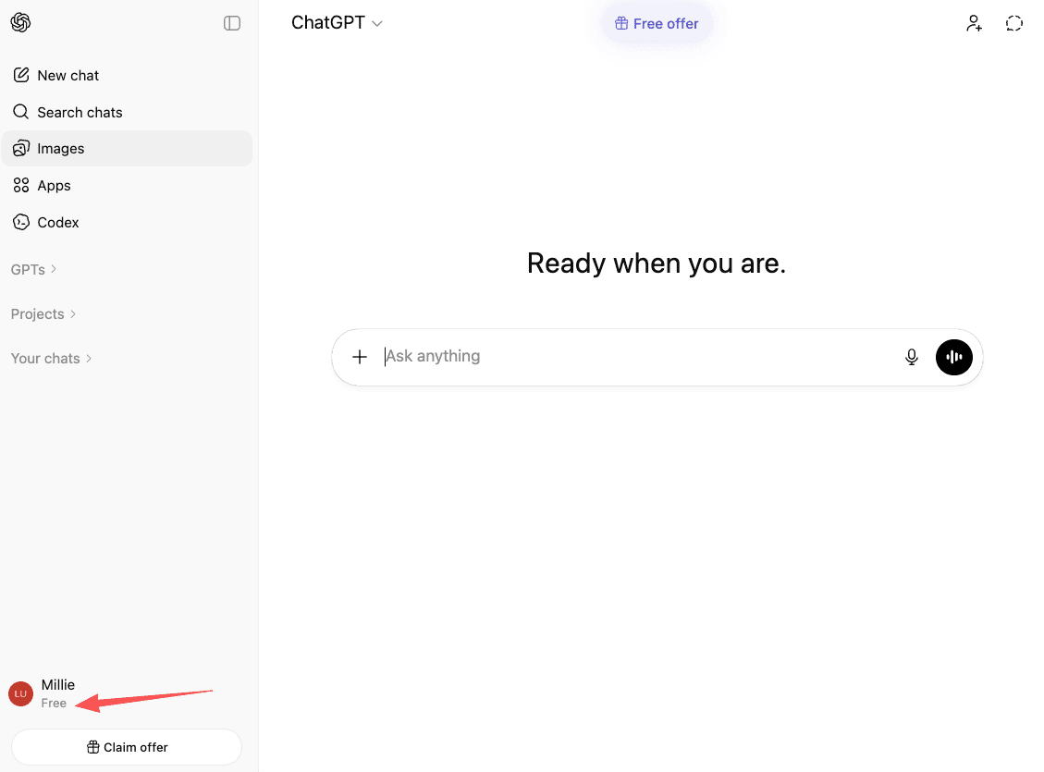Open Search chats
Image resolution: width=1044 pixels, height=772 pixels.
pyautogui.click(x=80, y=112)
